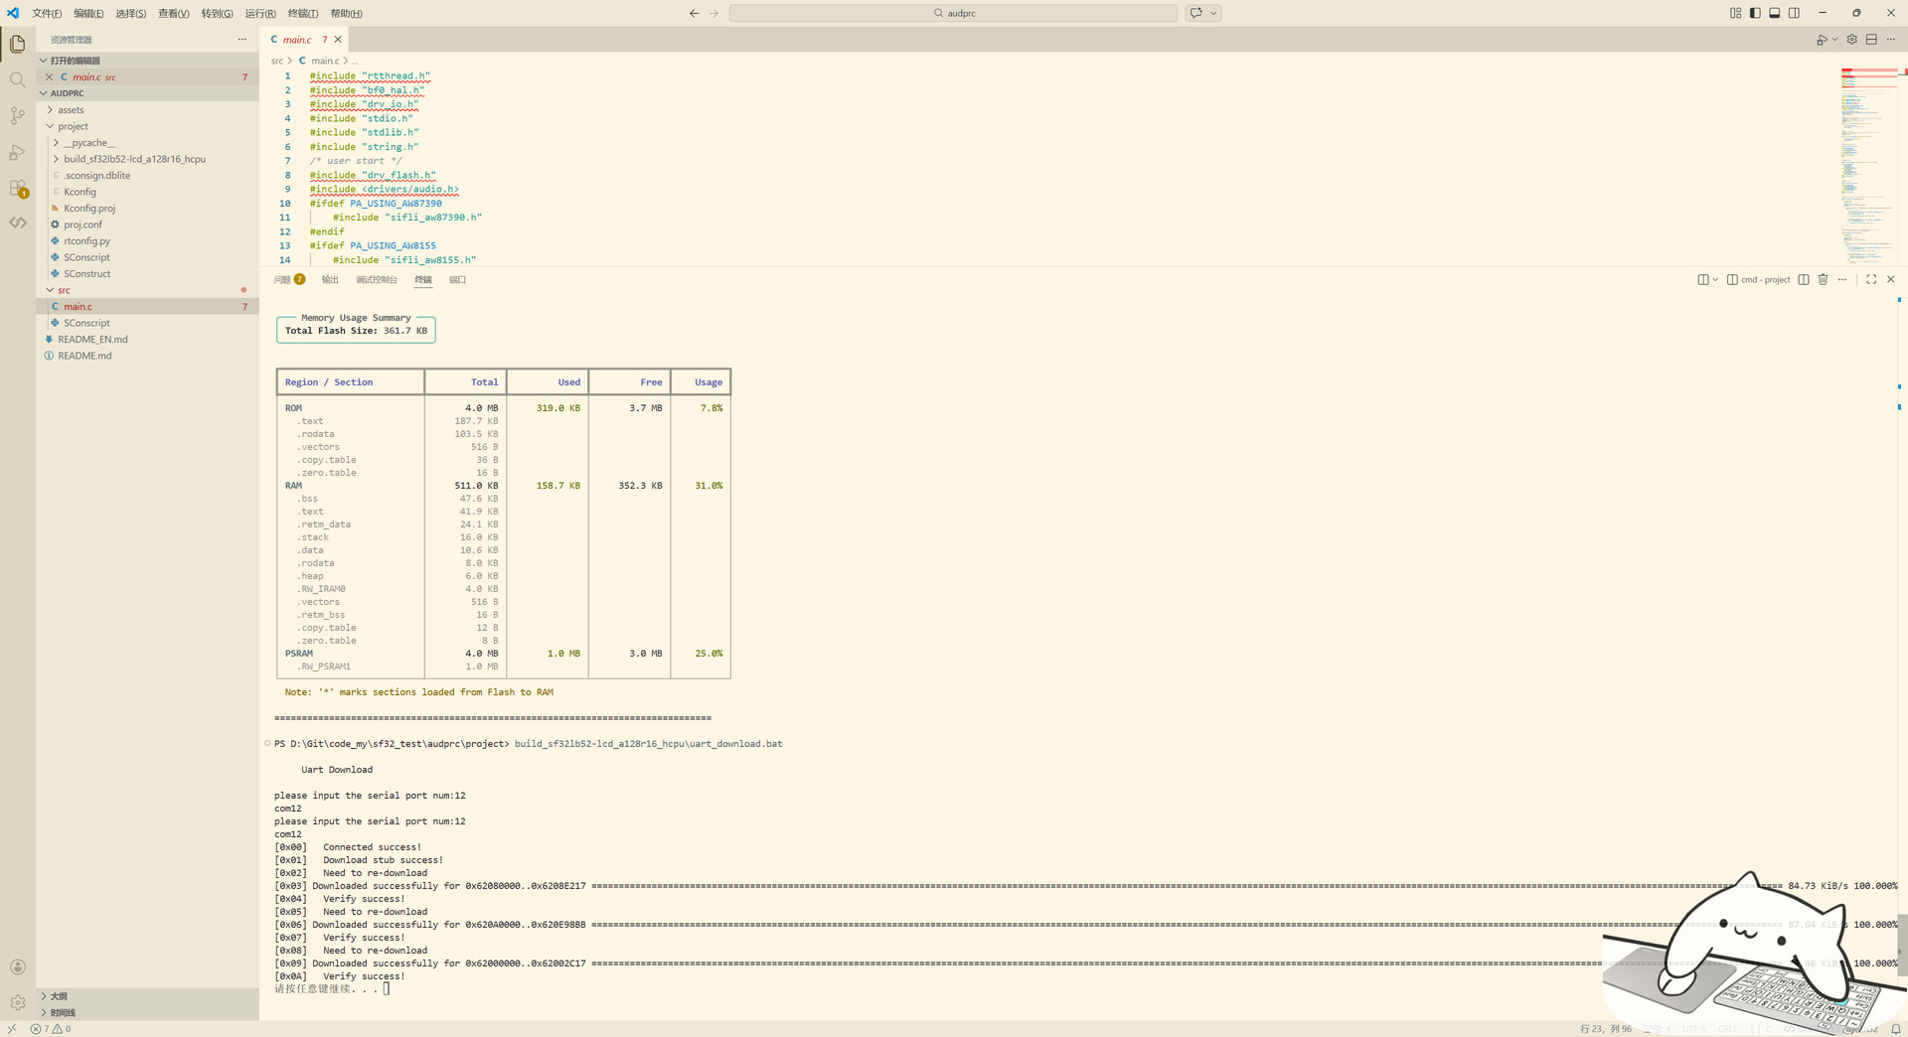The width and height of the screenshot is (1908, 1037).
Task: Toggle bottom panel visibility
Action: (1774, 13)
